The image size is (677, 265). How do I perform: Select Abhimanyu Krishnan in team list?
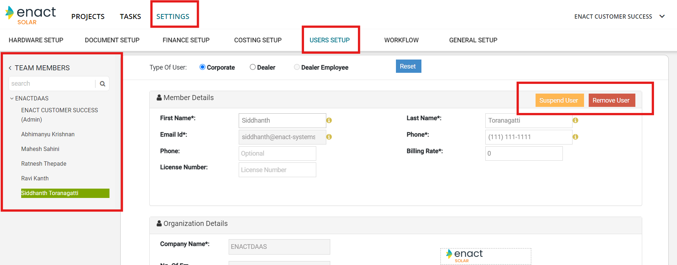tap(48, 134)
